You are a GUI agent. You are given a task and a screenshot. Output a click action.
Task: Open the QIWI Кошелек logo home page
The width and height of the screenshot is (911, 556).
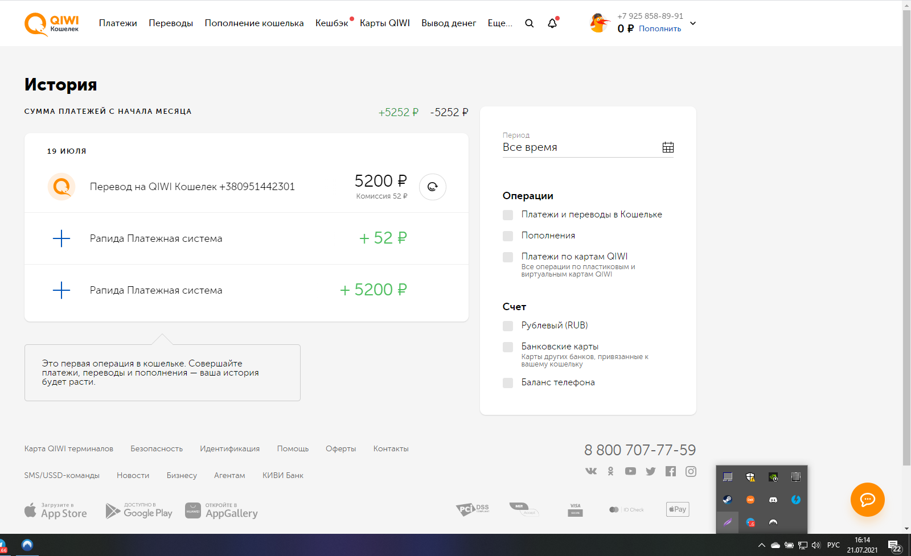52,24
